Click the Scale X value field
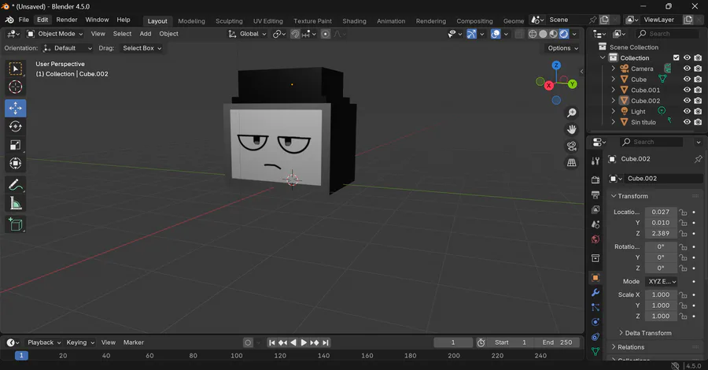 point(661,294)
